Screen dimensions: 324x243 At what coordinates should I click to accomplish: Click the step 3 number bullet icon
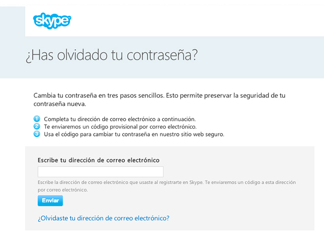tap(36, 134)
